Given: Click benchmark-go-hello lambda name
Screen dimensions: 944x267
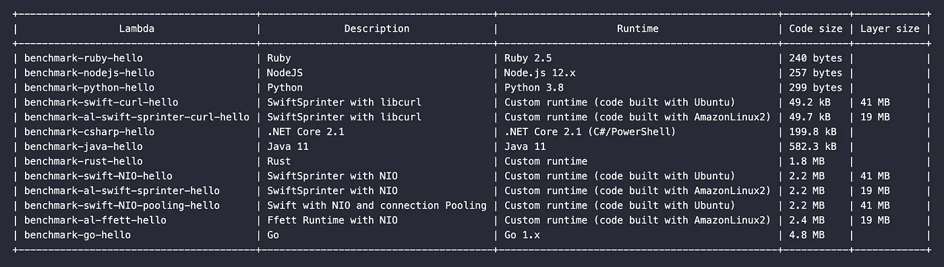Looking at the screenshot, I should coord(78,235).
